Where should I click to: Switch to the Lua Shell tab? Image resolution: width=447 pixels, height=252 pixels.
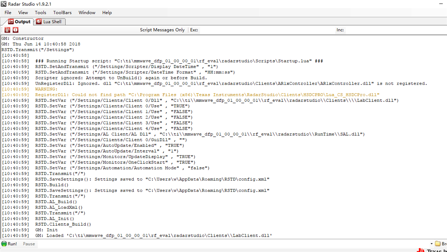[x=49, y=22]
